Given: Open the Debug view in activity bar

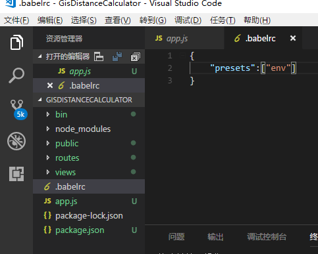Looking at the screenshot, I should pyautogui.click(x=16, y=141).
